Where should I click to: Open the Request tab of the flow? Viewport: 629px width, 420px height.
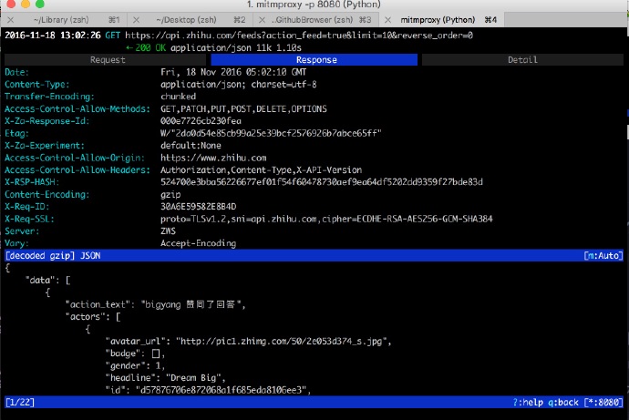pyautogui.click(x=108, y=59)
